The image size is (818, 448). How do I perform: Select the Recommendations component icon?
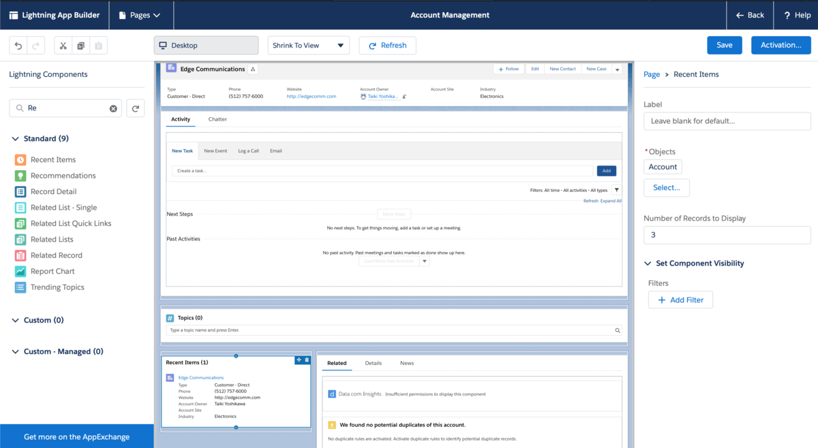20,176
